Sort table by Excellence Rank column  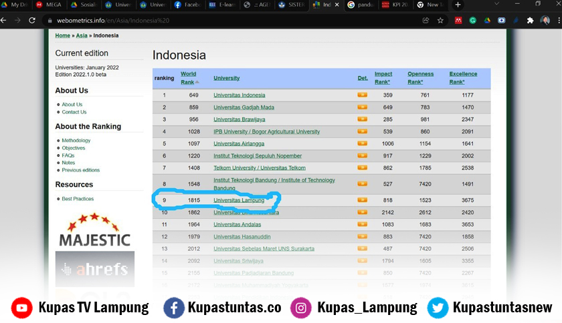point(463,78)
